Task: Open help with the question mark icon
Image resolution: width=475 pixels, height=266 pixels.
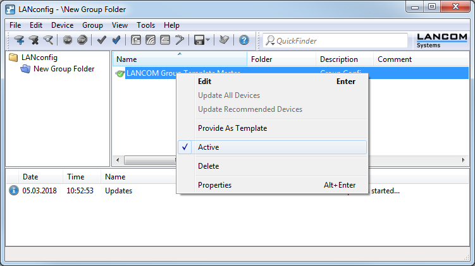Action: (x=244, y=40)
